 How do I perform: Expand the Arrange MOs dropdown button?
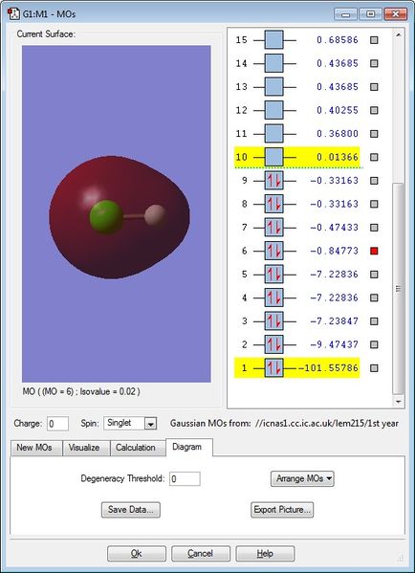coord(302,478)
